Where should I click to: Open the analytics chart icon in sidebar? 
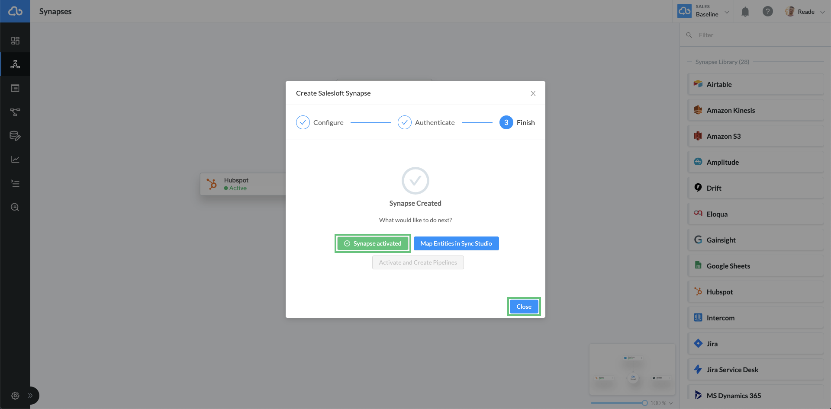[15, 160]
